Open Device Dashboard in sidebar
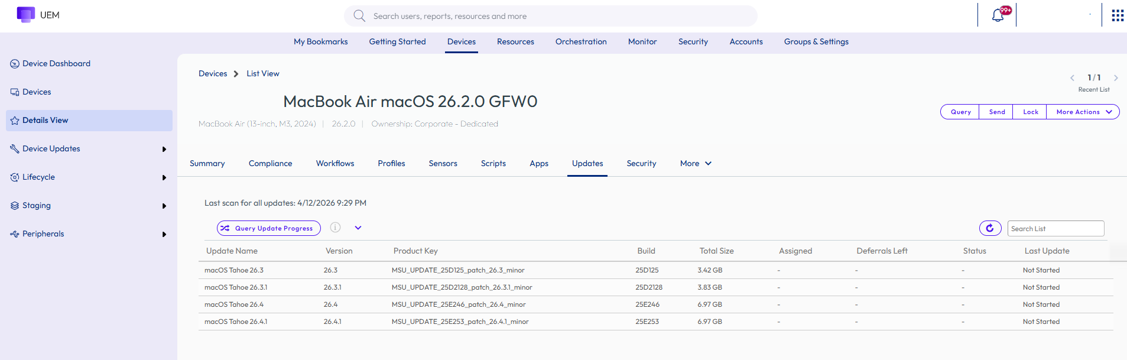 pos(56,64)
